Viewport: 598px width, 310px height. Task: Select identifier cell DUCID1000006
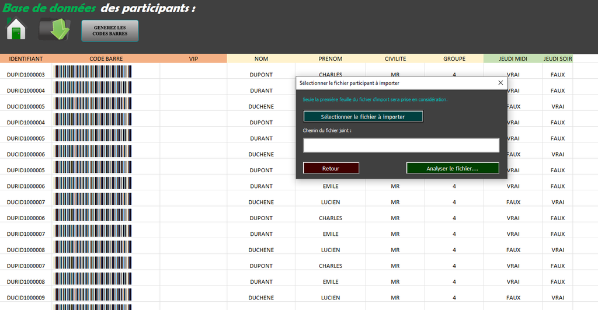point(26,155)
